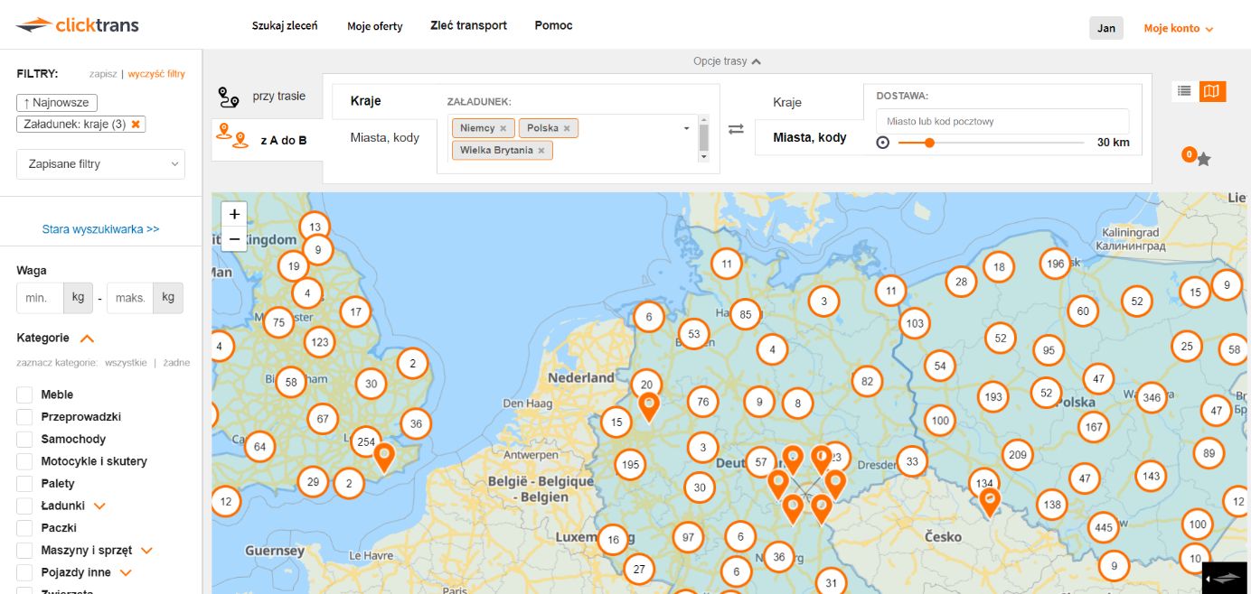Click the delivery radius slider handle
The image size is (1251, 594).
pos(928,143)
